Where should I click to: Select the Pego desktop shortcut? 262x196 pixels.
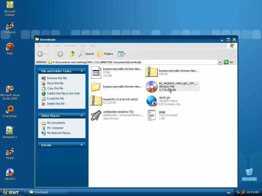pyautogui.click(x=10, y=49)
